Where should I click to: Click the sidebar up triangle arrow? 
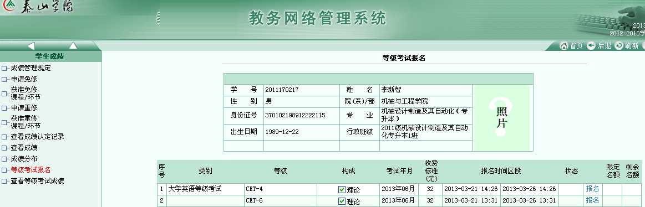(x=73, y=45)
